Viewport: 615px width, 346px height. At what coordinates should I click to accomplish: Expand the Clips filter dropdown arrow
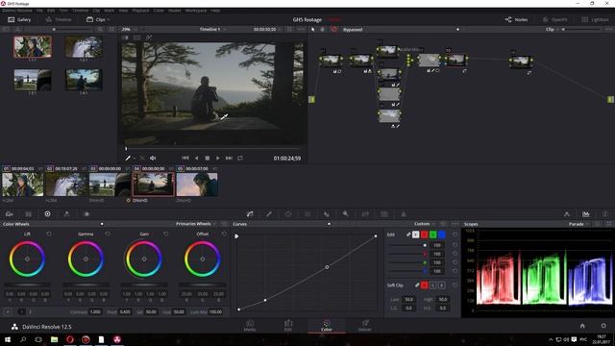click(x=109, y=19)
